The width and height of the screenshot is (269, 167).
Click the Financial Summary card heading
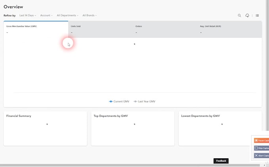[x=19, y=116]
